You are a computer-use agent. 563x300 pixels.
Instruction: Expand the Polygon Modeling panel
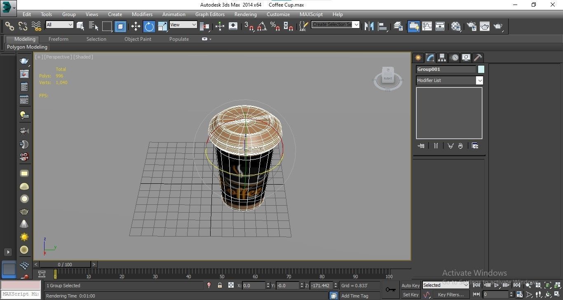click(27, 47)
